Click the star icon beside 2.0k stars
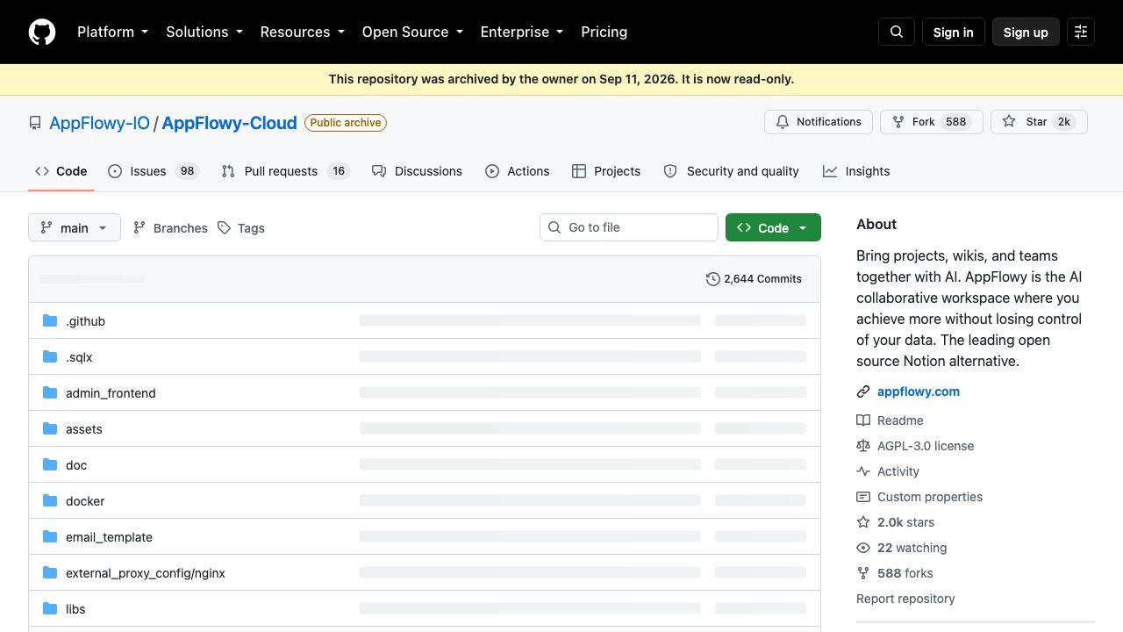This screenshot has height=632, width=1123. click(x=863, y=522)
